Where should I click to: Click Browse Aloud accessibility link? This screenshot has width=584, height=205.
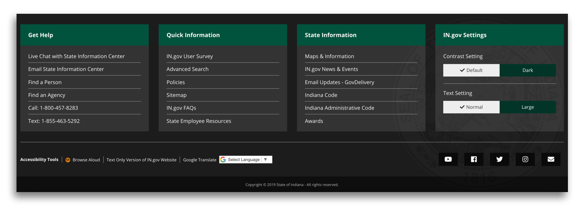[x=86, y=160]
